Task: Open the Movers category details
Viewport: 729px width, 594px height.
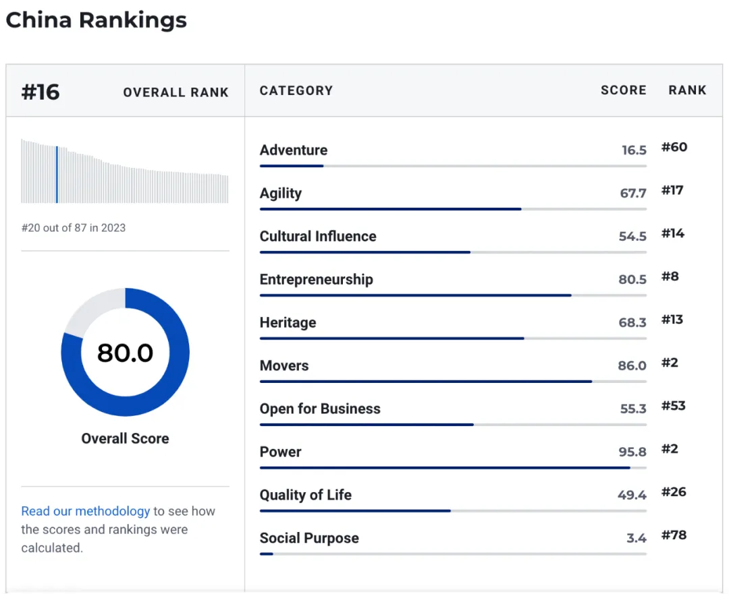Action: pyautogui.click(x=284, y=366)
